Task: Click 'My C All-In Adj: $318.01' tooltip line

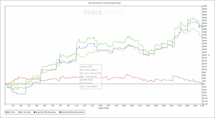Action: 91,73
